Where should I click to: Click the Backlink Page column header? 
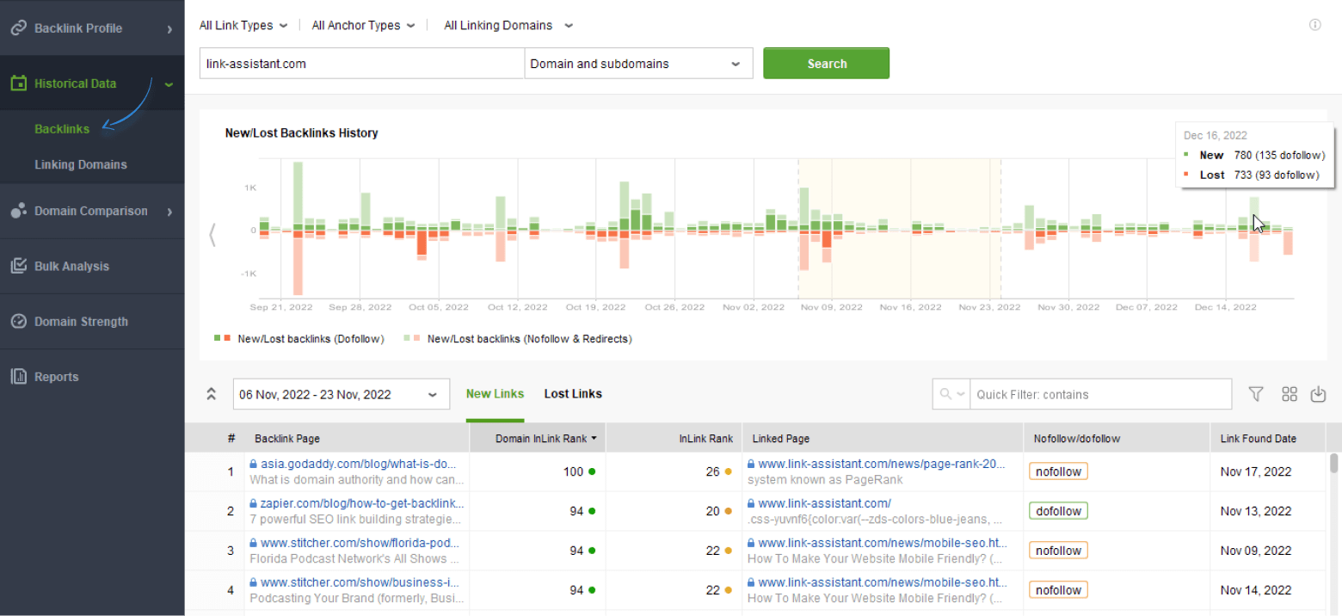(x=357, y=439)
